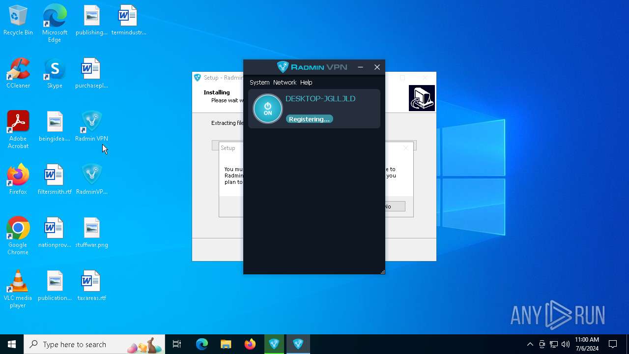This screenshot has height=354, width=629.
Task: Click the taskbar search box
Action: coord(94,344)
